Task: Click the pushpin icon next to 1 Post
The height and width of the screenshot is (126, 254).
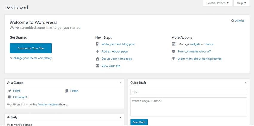Action: 9,91
